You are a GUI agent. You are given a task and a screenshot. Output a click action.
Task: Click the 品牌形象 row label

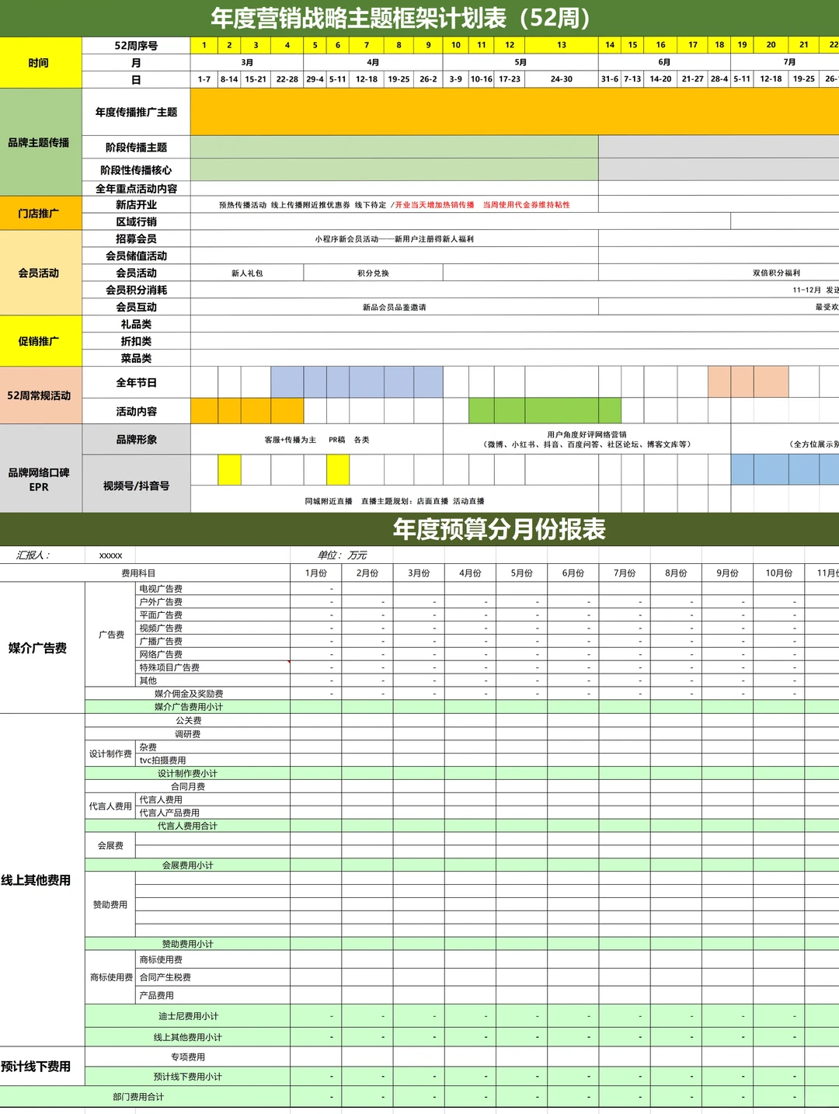[136, 439]
